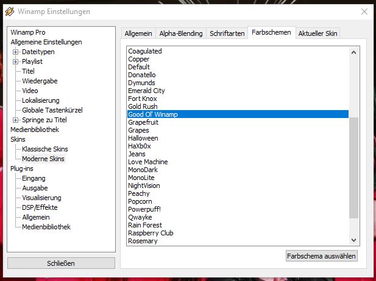This screenshot has height=281, width=376.
Task: Select Wiedergabe in settings tree
Action: click(x=40, y=81)
